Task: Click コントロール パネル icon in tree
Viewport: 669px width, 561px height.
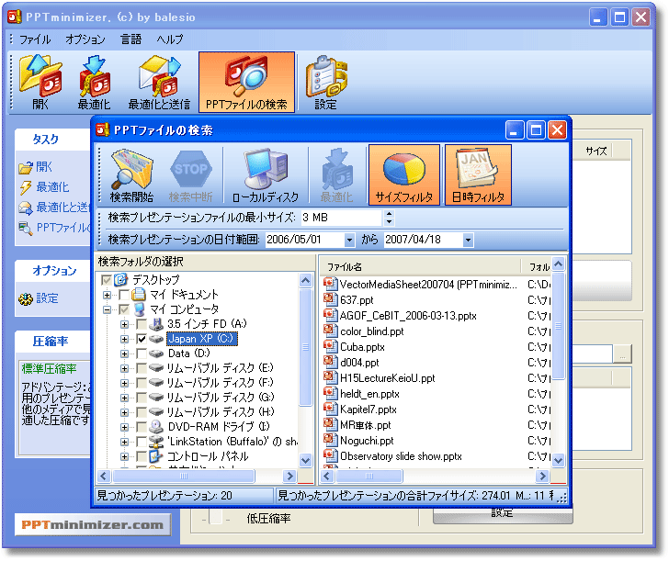Action: pos(156,456)
